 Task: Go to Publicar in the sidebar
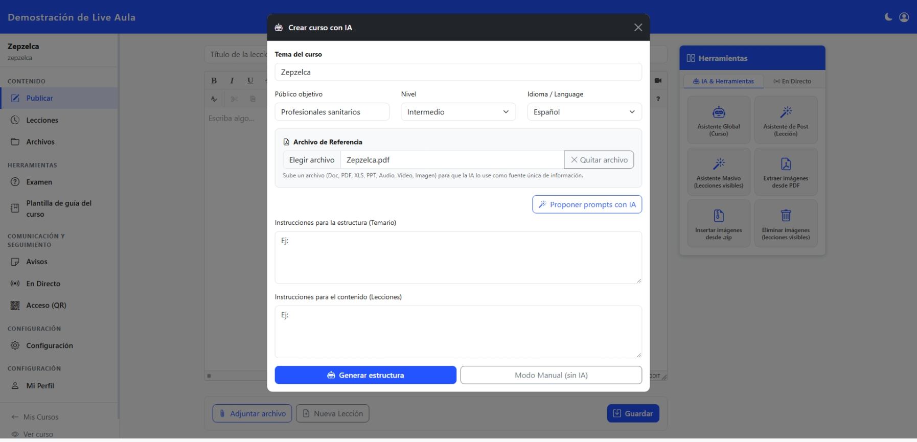(59, 98)
